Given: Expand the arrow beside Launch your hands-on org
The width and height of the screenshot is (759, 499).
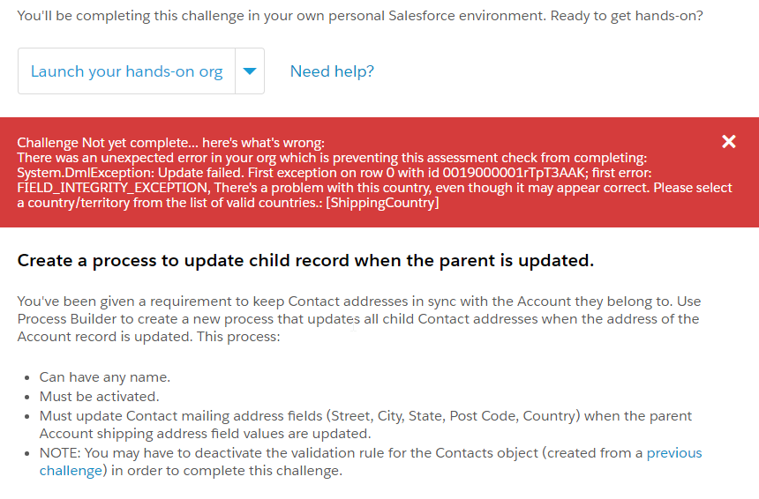Looking at the screenshot, I should point(250,71).
